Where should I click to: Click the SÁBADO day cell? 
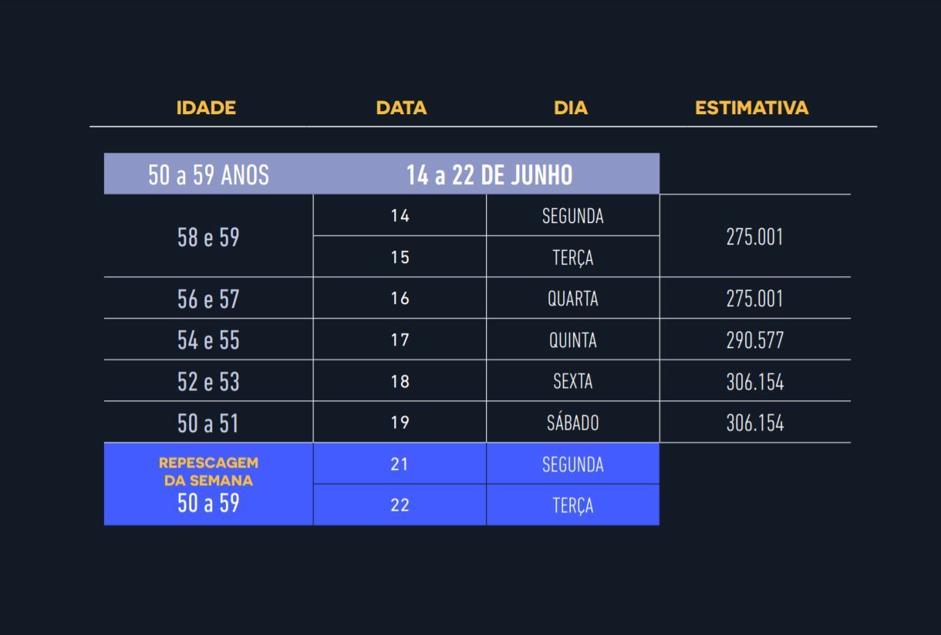(573, 423)
